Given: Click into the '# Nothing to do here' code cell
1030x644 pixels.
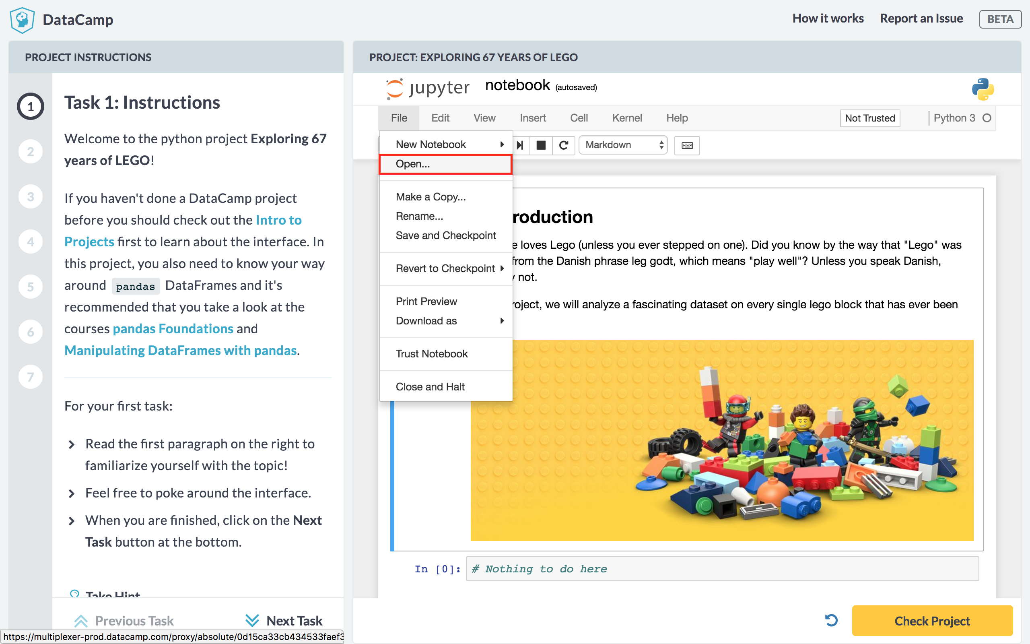Looking at the screenshot, I should coord(722,569).
